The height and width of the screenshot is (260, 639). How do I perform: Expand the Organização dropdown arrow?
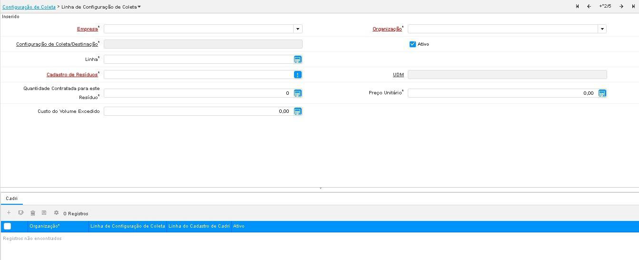(x=602, y=29)
